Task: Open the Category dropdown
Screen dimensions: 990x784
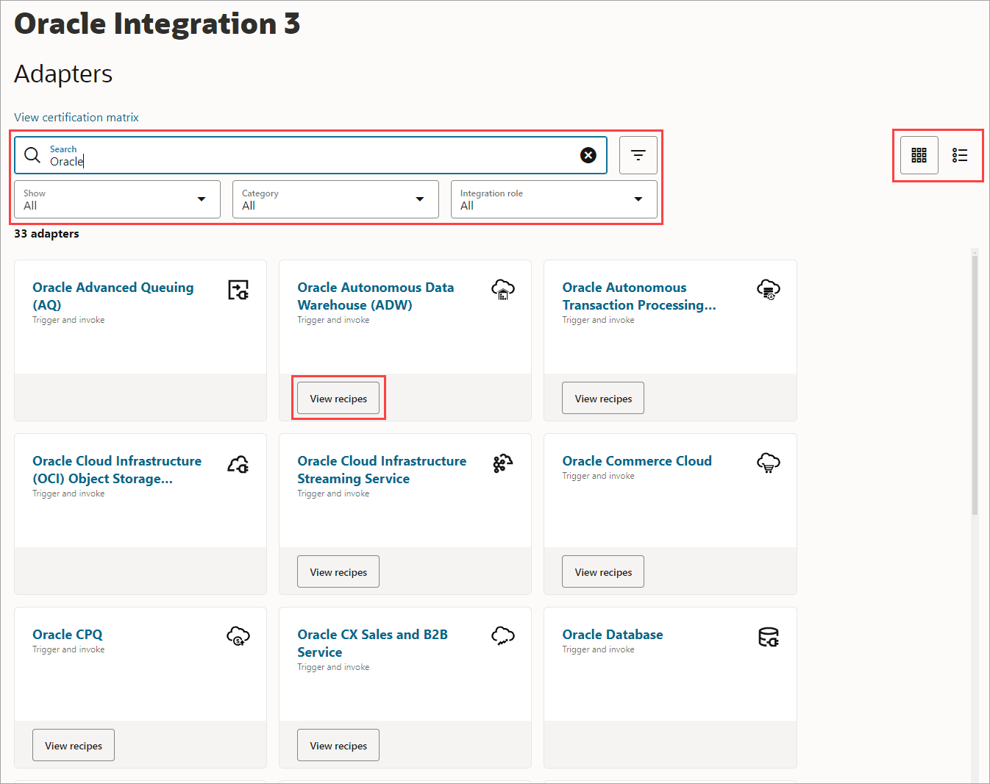Action: [x=335, y=199]
